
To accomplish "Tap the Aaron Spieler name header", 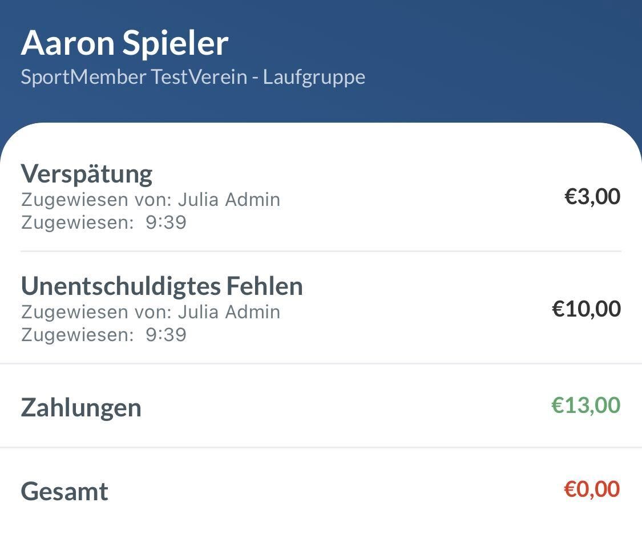I will click(x=124, y=43).
